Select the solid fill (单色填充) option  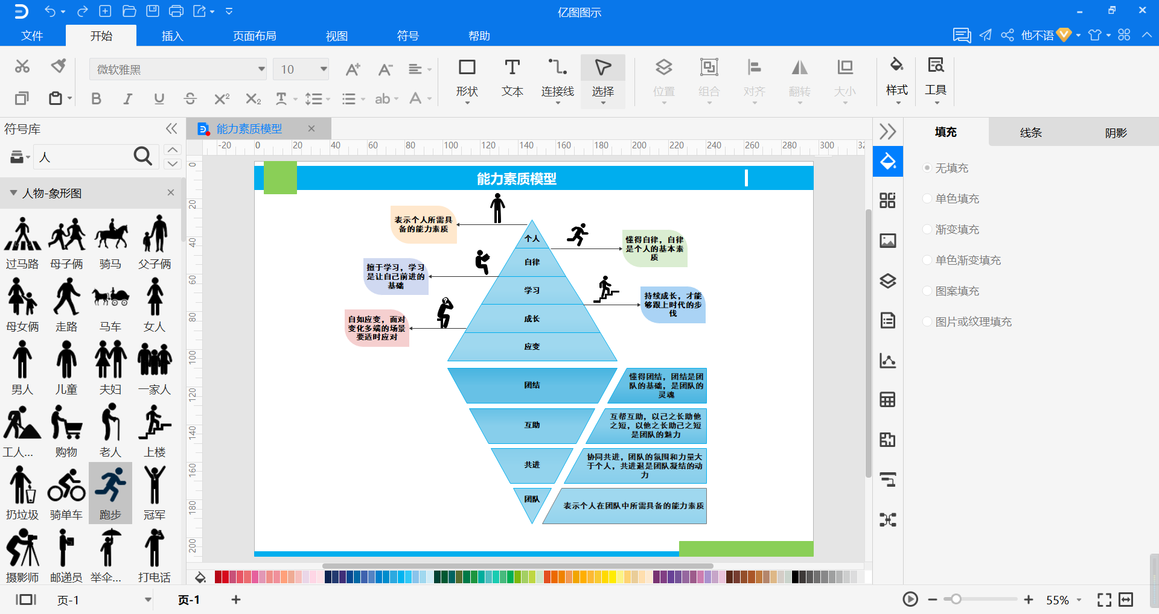[x=957, y=199]
